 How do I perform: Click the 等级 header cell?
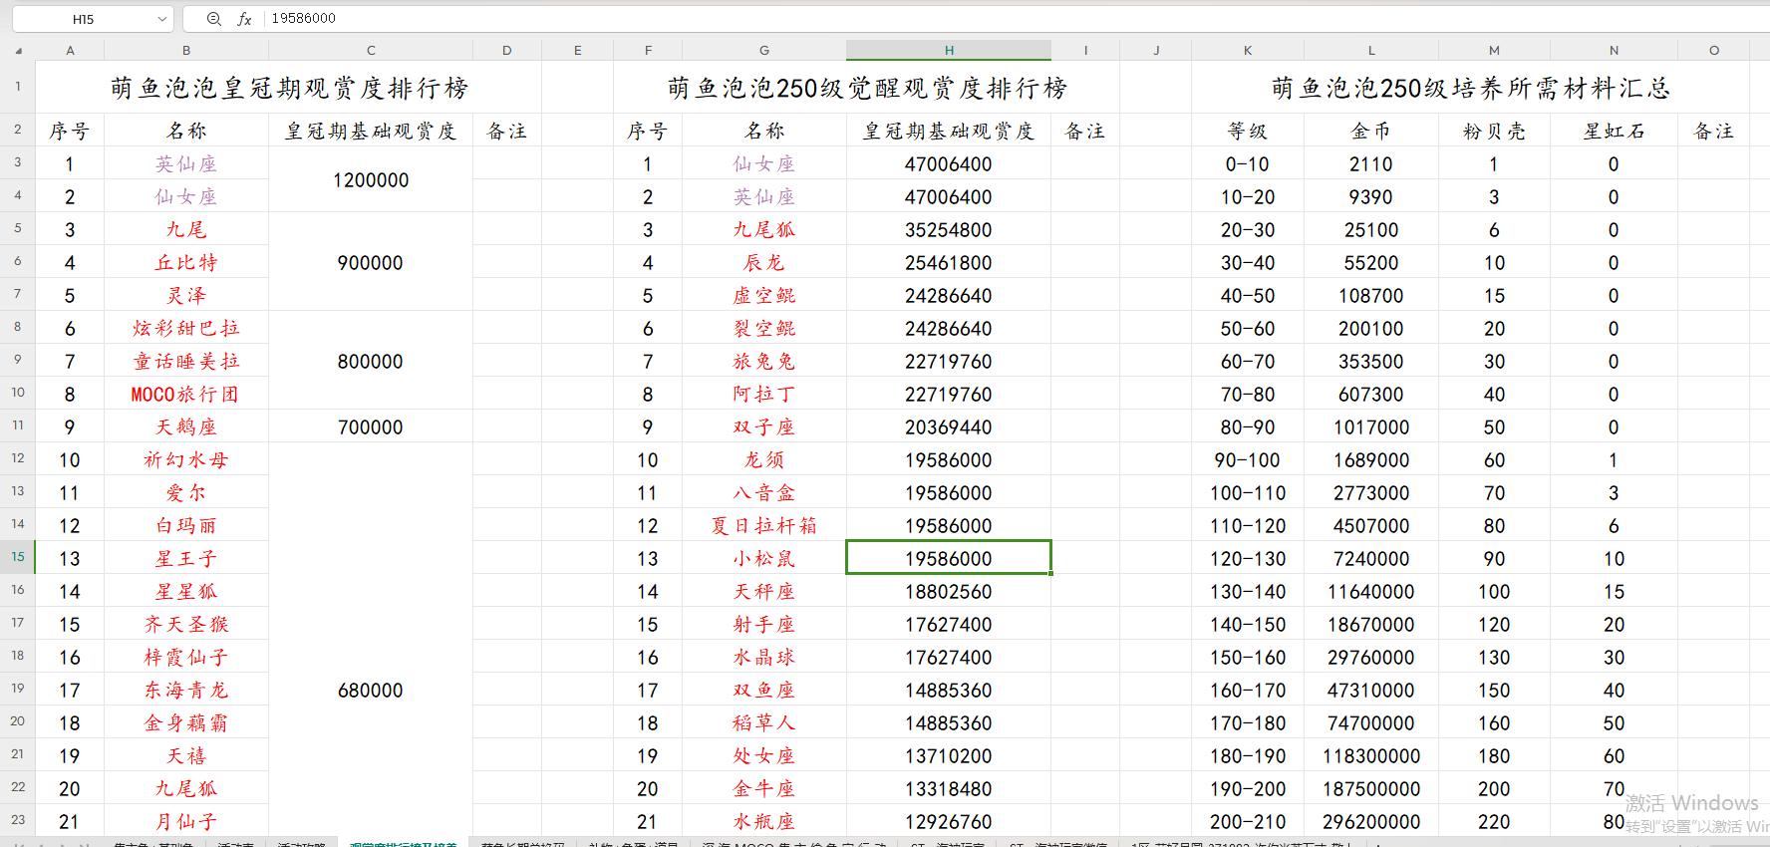[1248, 131]
